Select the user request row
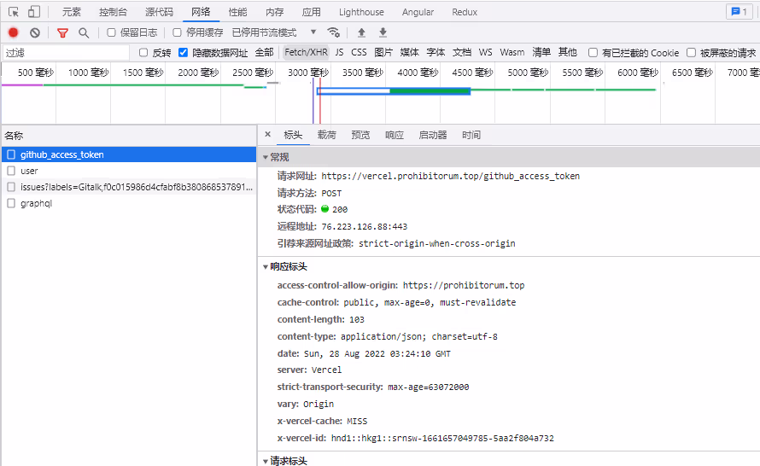 pos(129,171)
